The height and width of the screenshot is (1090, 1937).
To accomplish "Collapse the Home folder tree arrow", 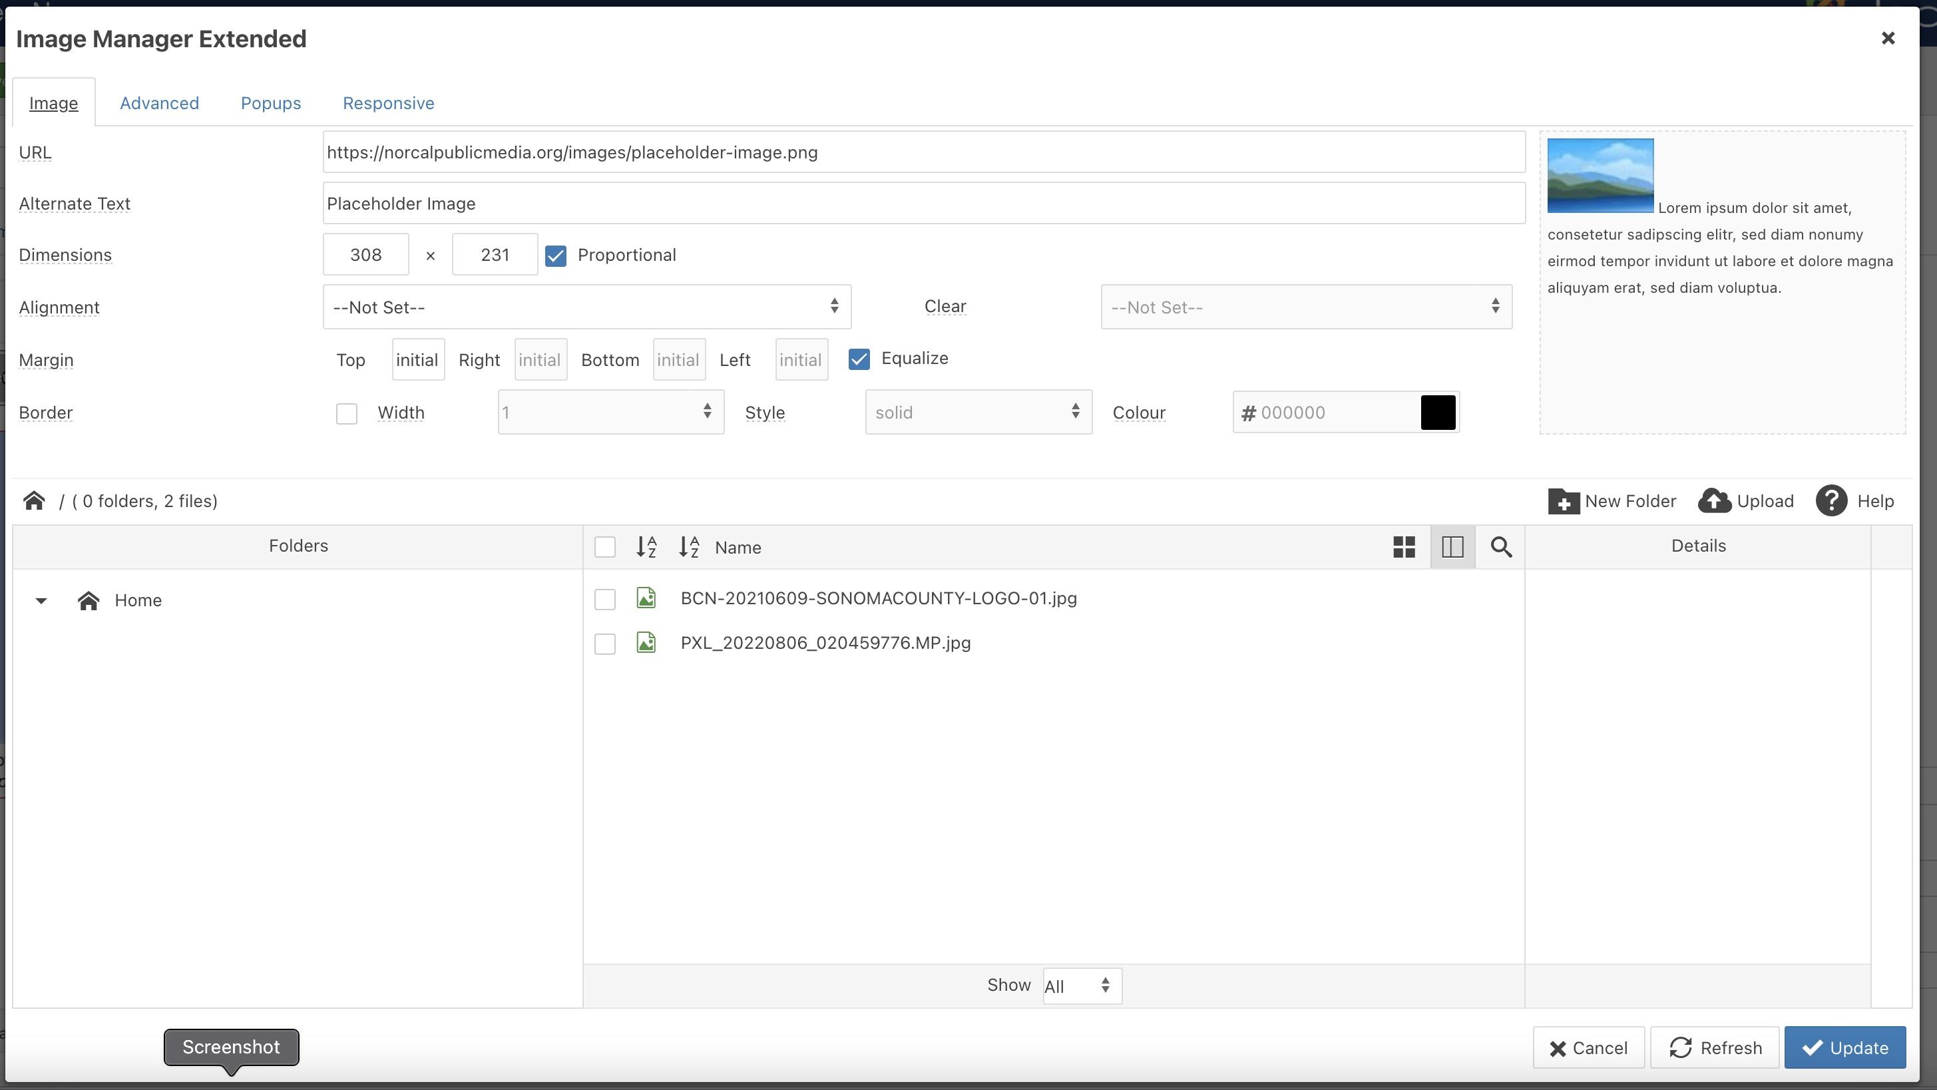I will (x=41, y=601).
